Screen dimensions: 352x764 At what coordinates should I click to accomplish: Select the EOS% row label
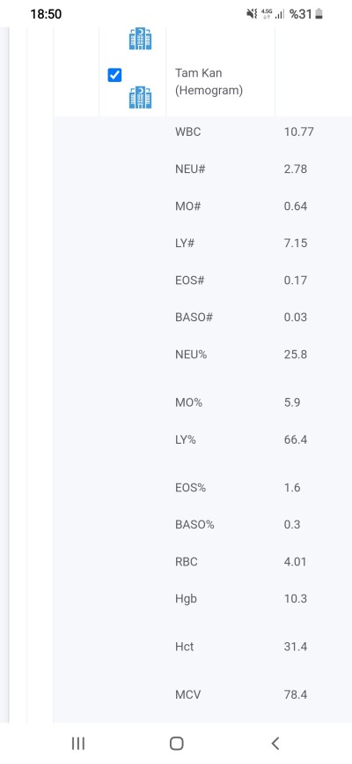[191, 488]
